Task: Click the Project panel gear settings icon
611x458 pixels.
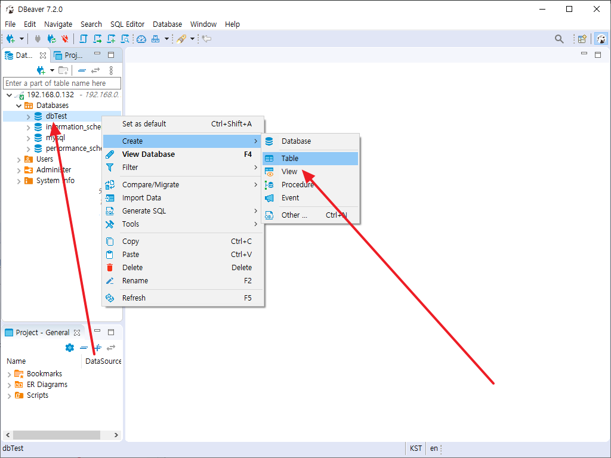Action: pyautogui.click(x=70, y=348)
